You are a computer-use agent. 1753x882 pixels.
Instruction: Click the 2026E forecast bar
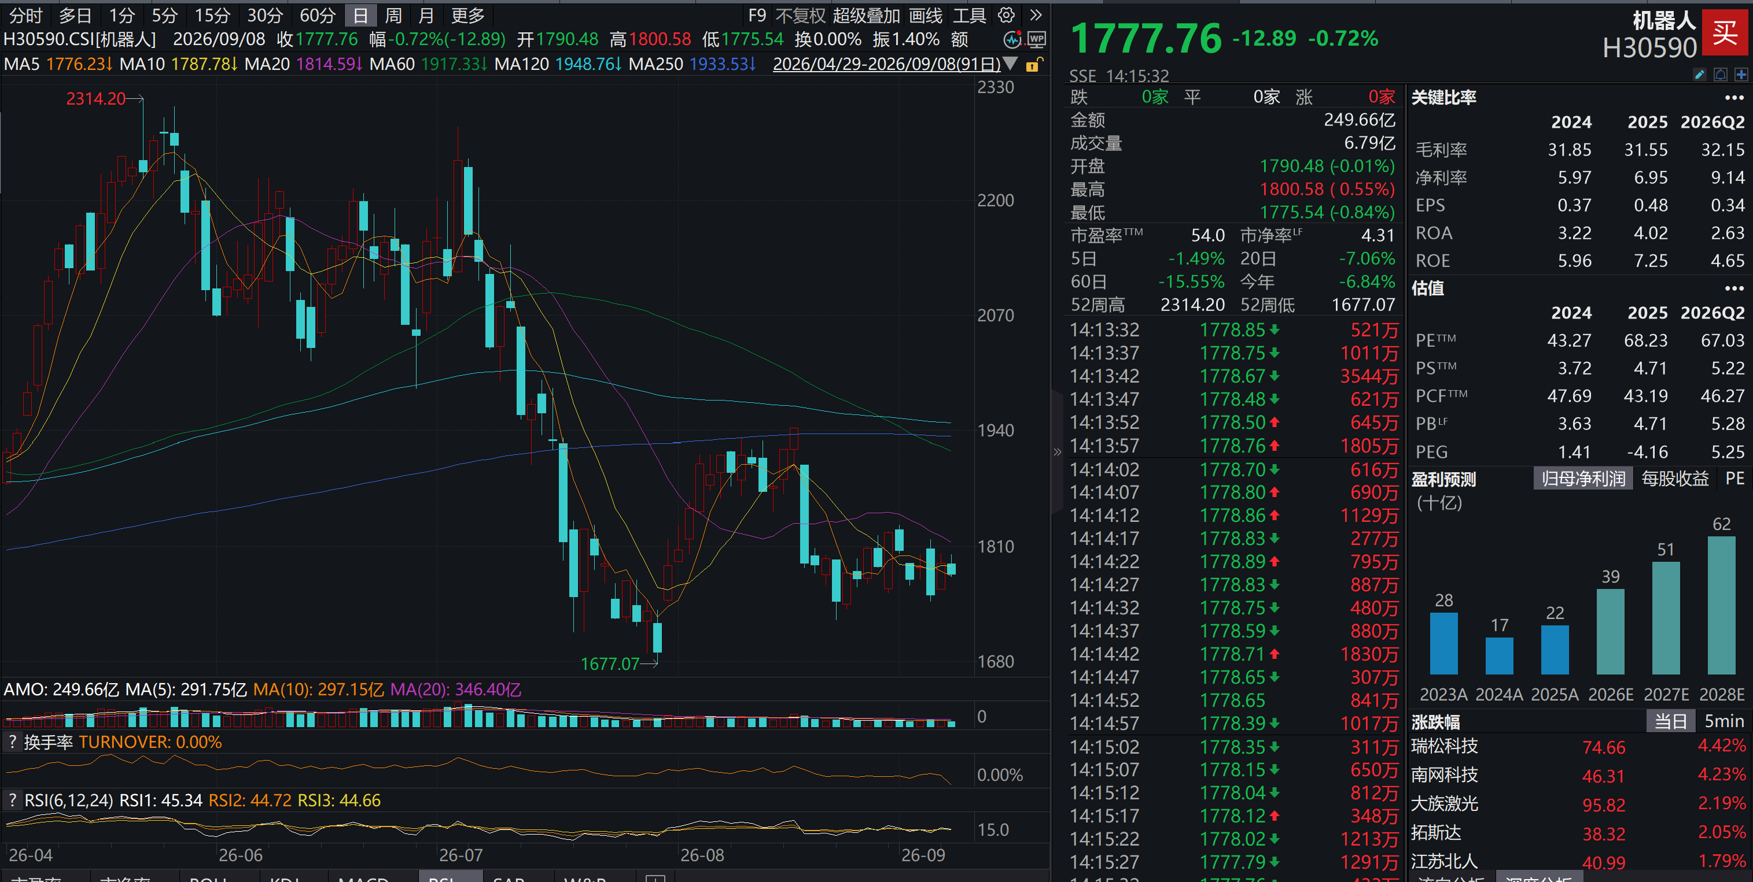point(1610,631)
